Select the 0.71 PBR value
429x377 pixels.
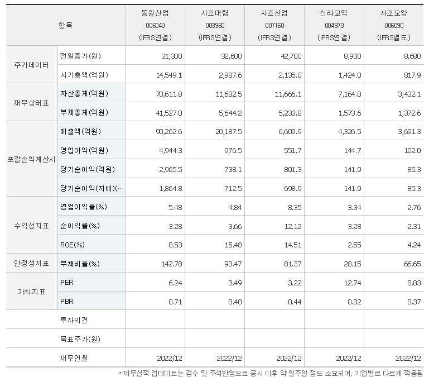[x=175, y=302]
